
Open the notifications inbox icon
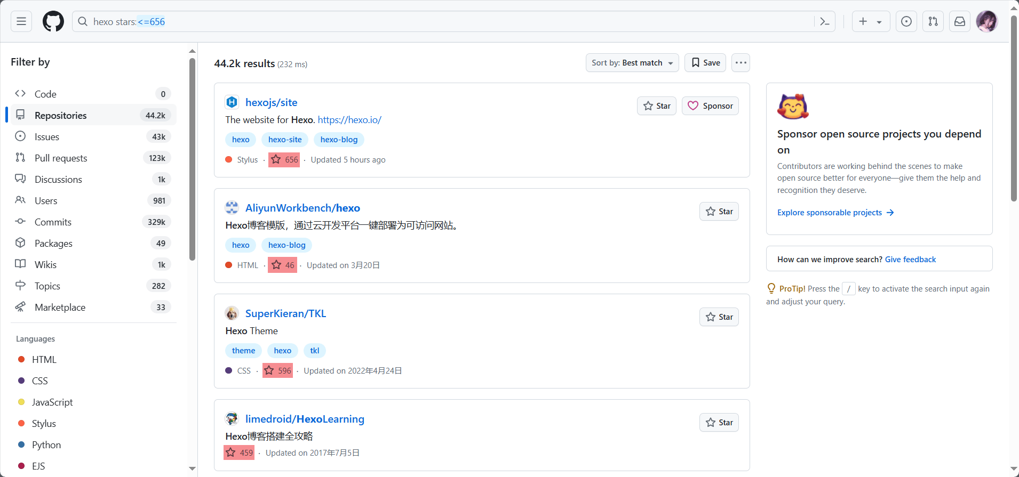pos(960,21)
